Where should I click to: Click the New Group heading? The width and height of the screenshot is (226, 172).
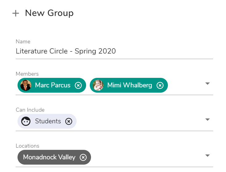point(49,13)
